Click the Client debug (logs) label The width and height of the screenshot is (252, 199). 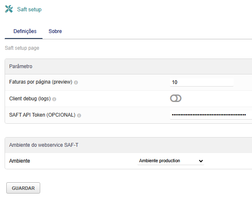(x=30, y=99)
